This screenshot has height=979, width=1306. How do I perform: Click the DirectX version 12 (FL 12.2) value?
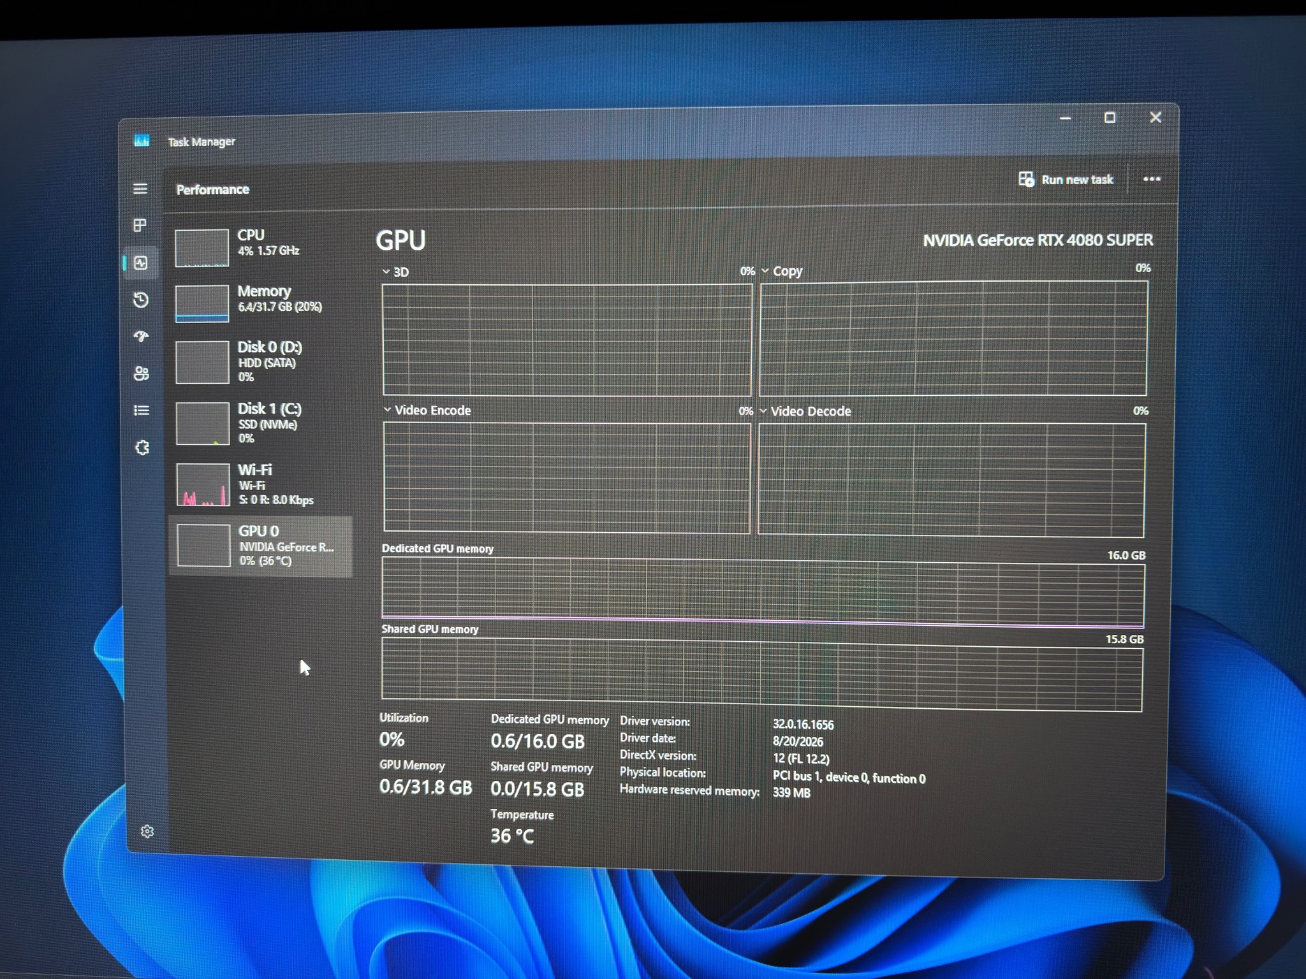801,759
